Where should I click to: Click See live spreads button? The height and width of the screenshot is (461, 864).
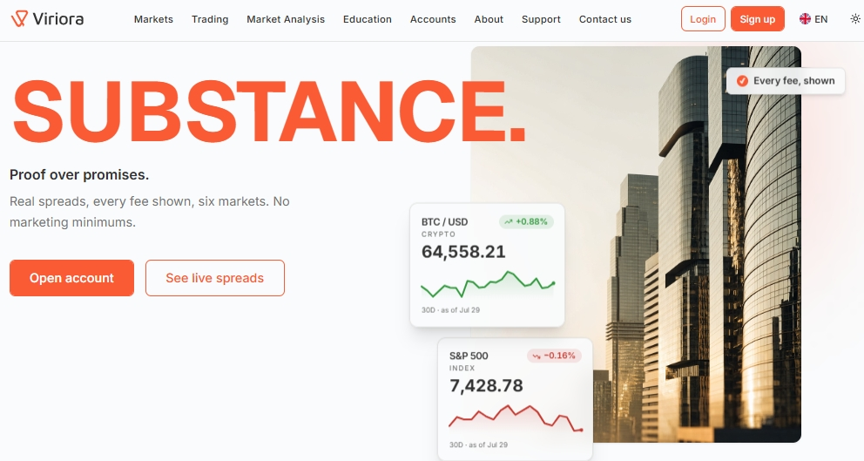click(215, 278)
